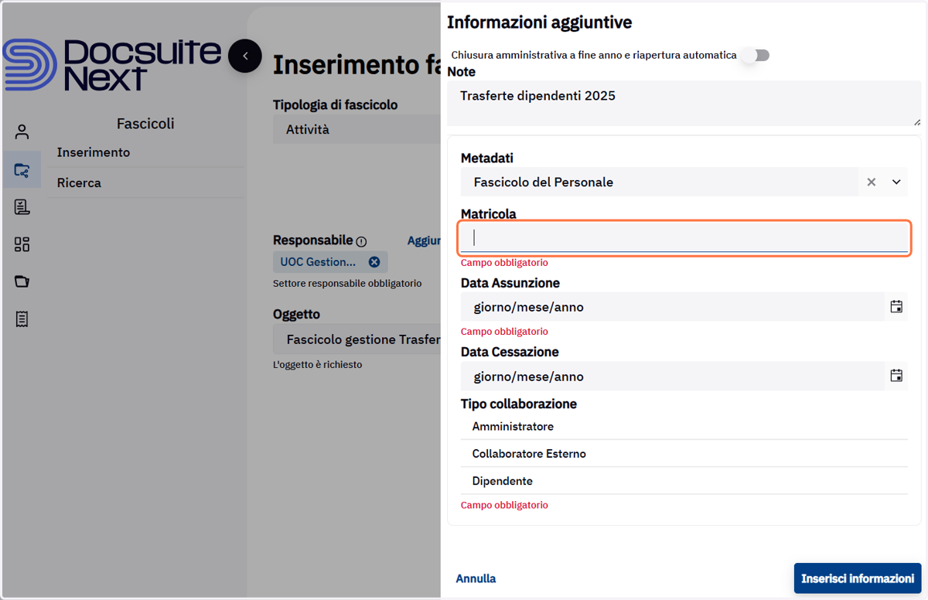This screenshot has width=928, height=600.
Task: Choose Collaboratore Esterno as collaboration type
Action: click(684, 454)
